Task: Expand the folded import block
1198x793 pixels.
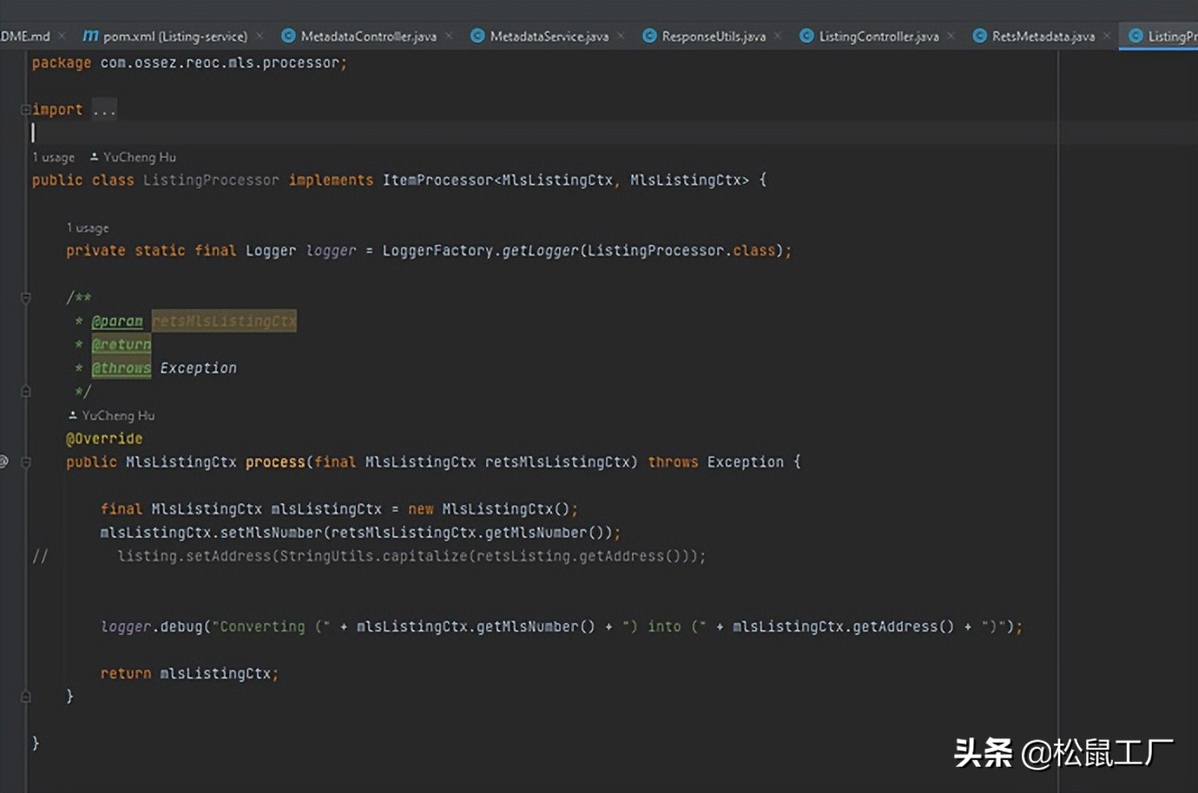Action: pyautogui.click(x=25, y=109)
